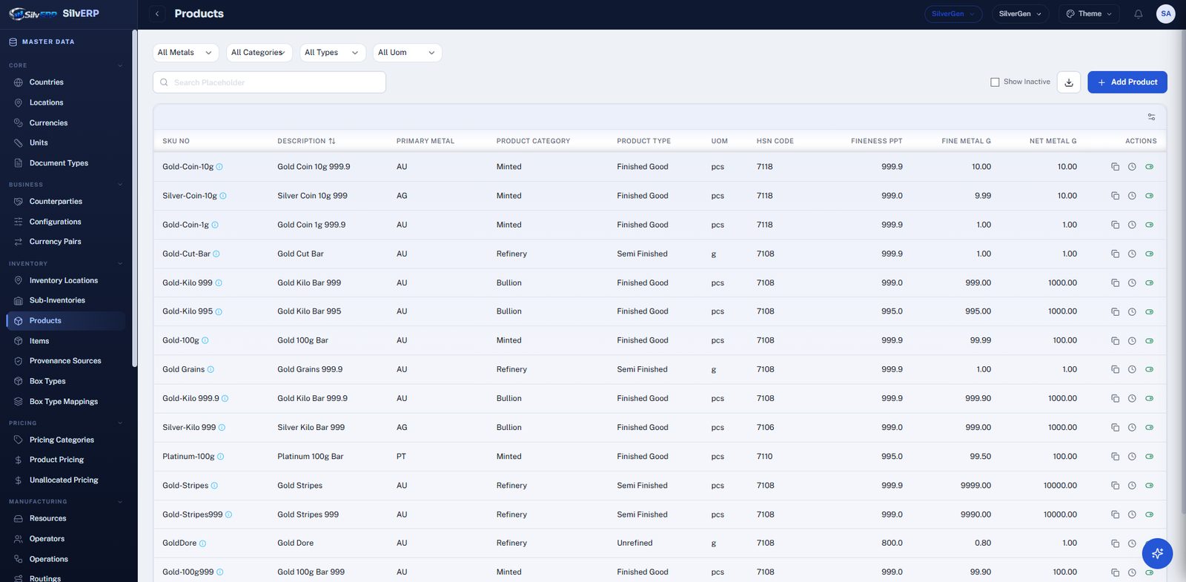1186x582 pixels.
Task: Collapse the MANUFACTURING sidebar section
Action: [x=120, y=502]
